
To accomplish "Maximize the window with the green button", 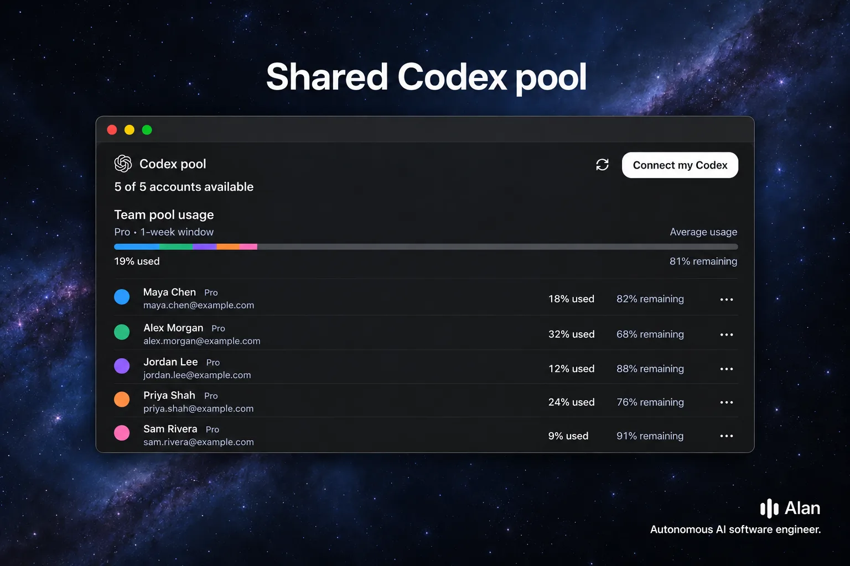I will click(147, 130).
